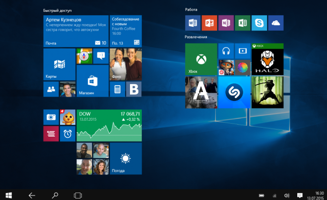This screenshot has height=200, width=327.
Task: Open the OneDrive cloud tile
Action: 275,23
